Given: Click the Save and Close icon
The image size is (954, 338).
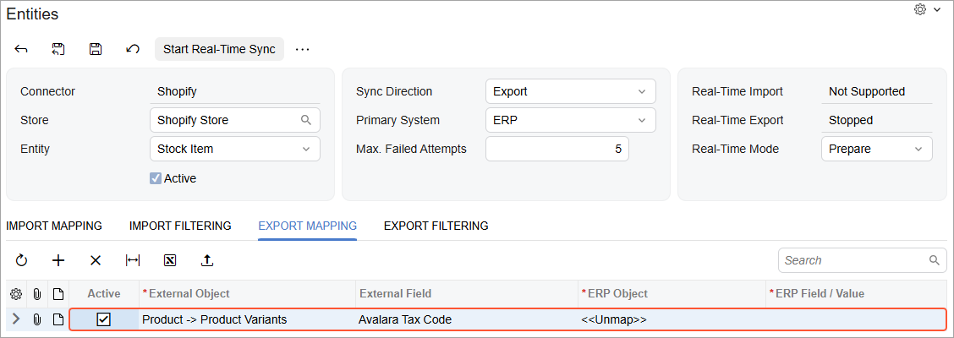Looking at the screenshot, I should pos(58,49).
